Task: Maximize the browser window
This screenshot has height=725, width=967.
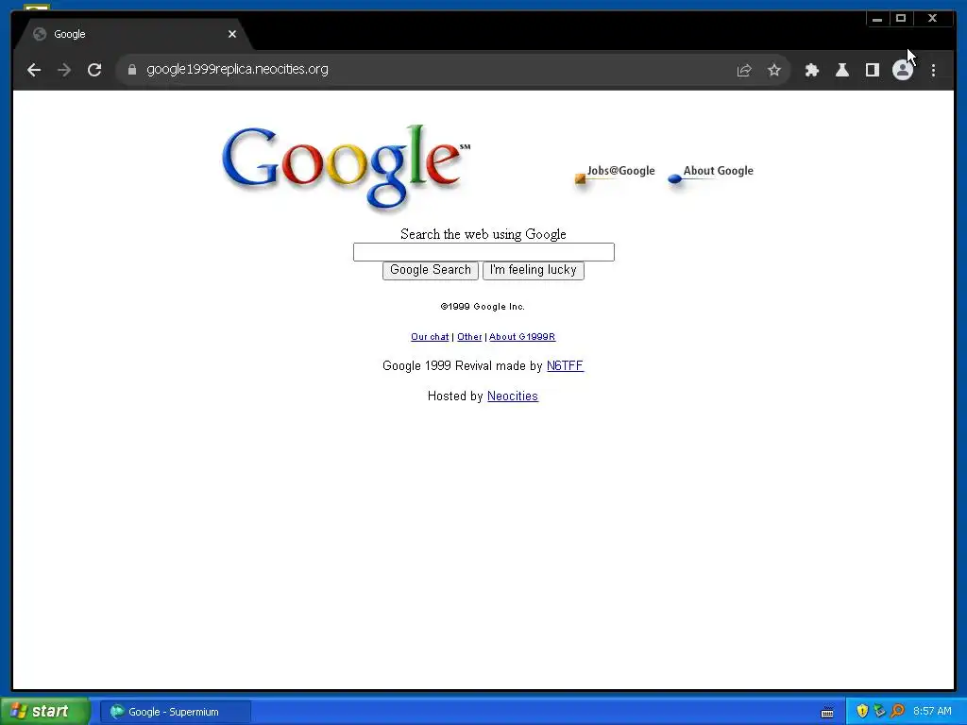Action: coord(900,19)
